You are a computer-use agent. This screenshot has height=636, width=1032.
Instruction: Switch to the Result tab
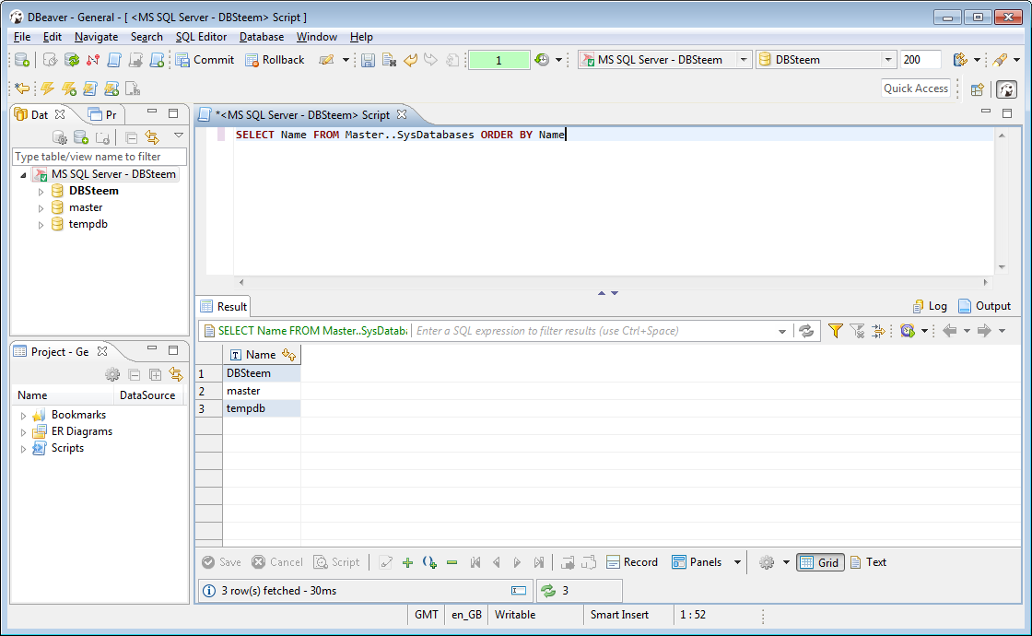[x=224, y=307]
